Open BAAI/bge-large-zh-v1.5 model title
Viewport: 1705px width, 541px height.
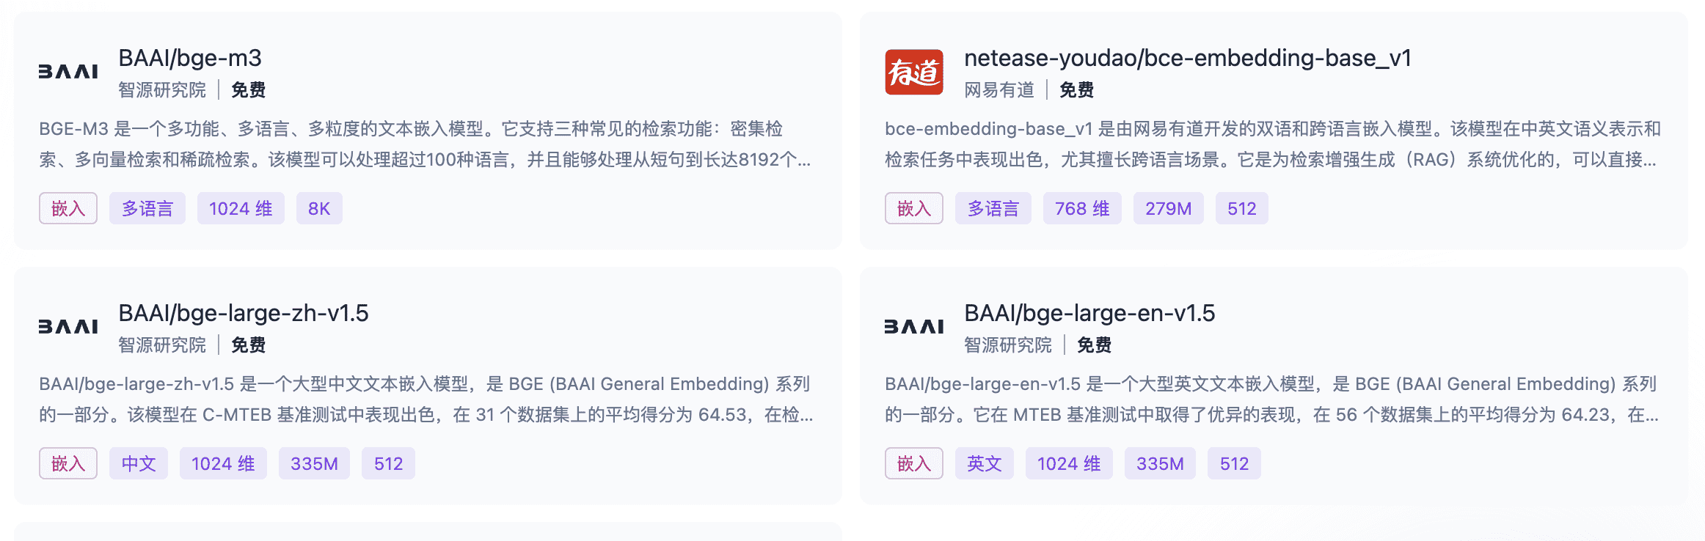coord(243,313)
